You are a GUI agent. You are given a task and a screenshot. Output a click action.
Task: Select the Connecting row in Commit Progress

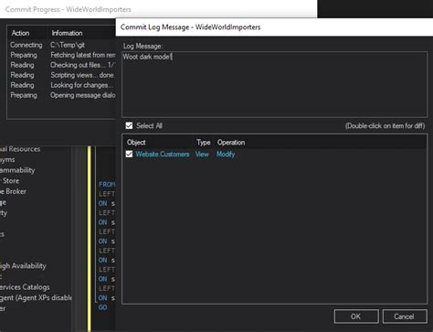coord(62,45)
